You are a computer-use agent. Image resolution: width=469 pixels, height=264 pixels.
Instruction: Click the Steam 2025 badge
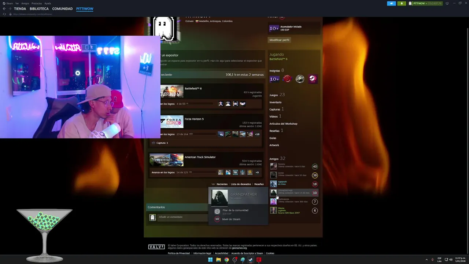coord(313,79)
